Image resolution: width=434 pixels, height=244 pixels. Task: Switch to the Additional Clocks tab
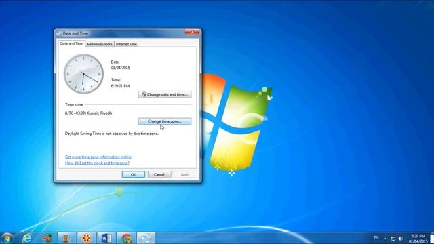99,44
